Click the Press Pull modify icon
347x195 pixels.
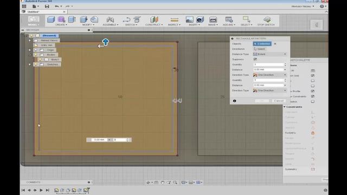tap(83, 19)
